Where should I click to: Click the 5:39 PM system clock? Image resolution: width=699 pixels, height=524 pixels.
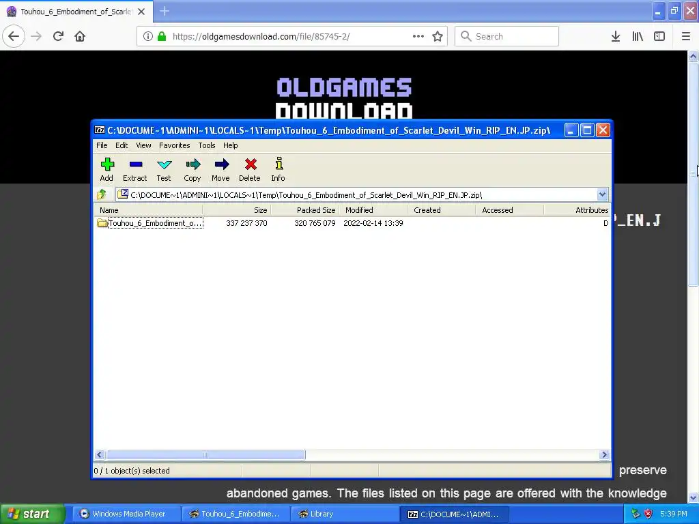coord(674,514)
